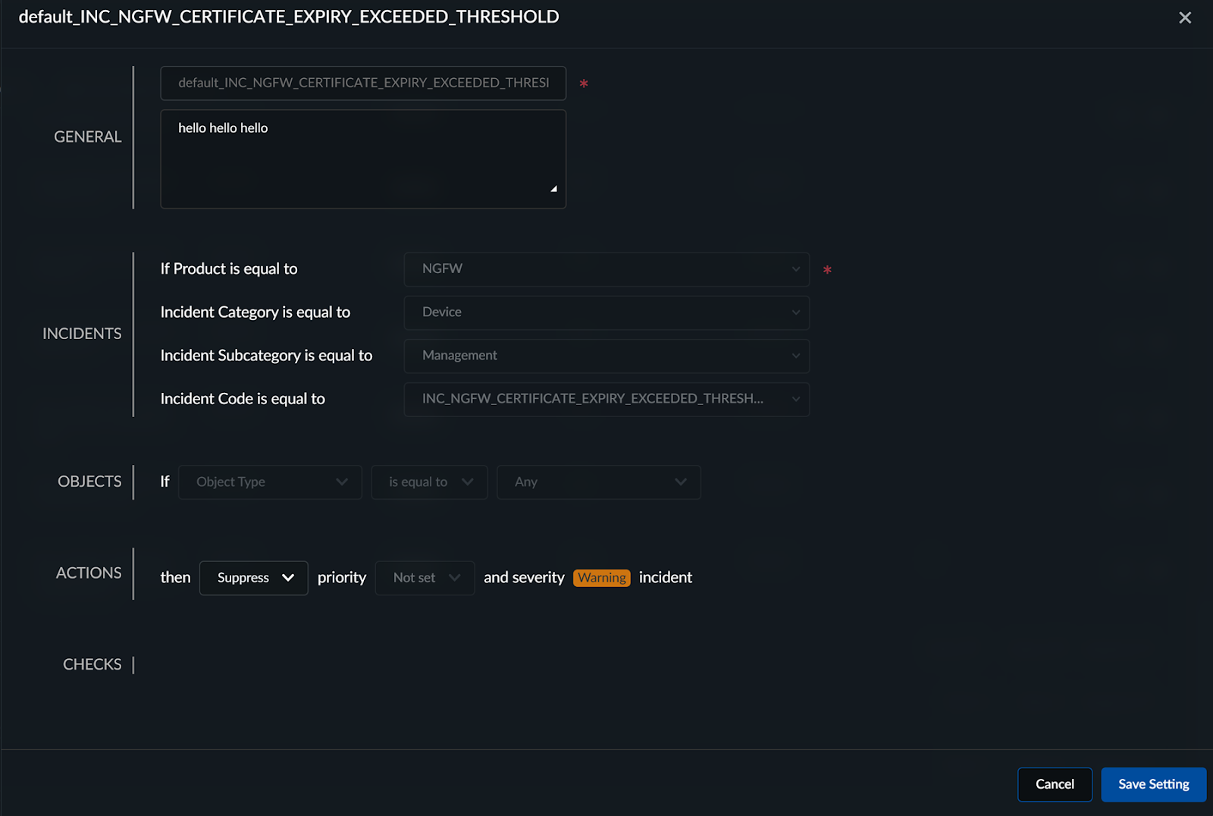Cancel the setting changes
1213x816 pixels.
coord(1055,784)
